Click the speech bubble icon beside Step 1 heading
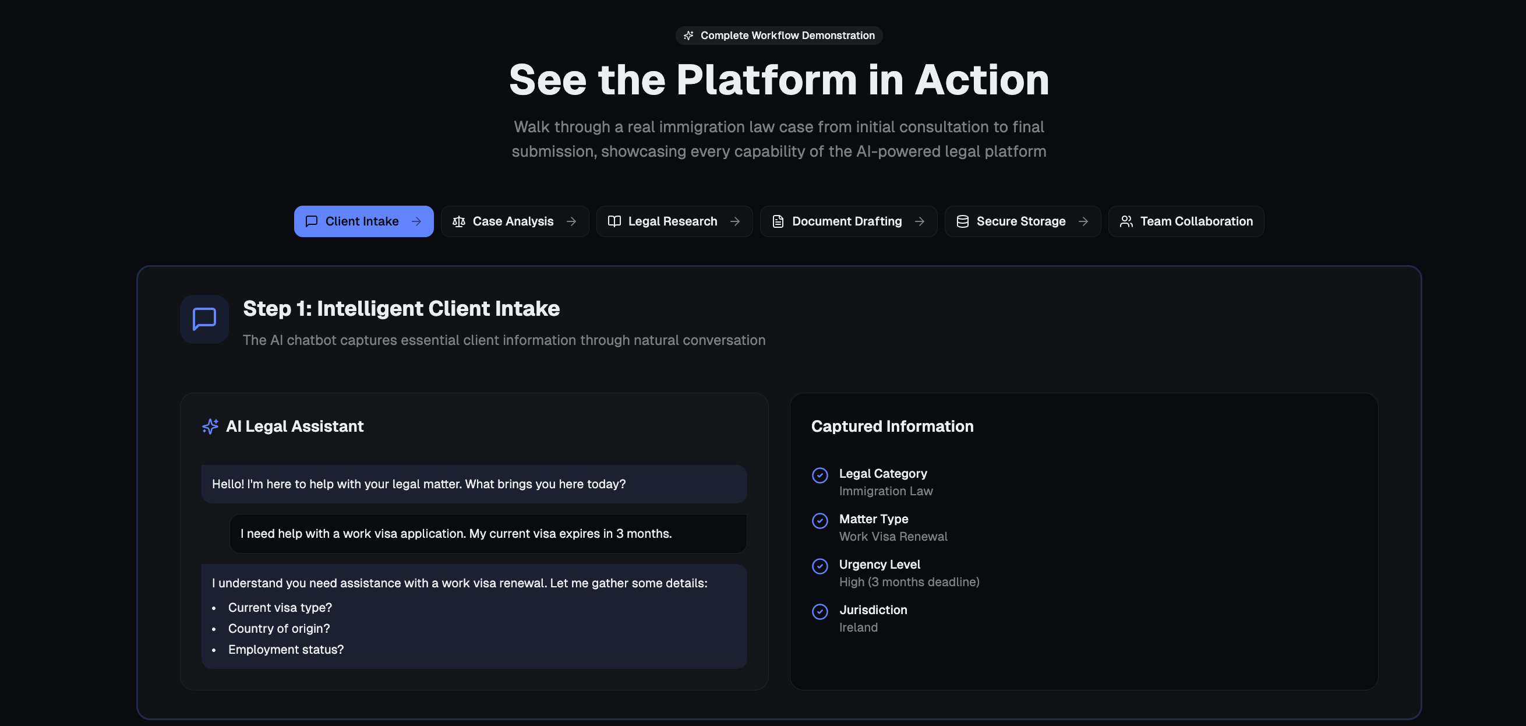 204,319
